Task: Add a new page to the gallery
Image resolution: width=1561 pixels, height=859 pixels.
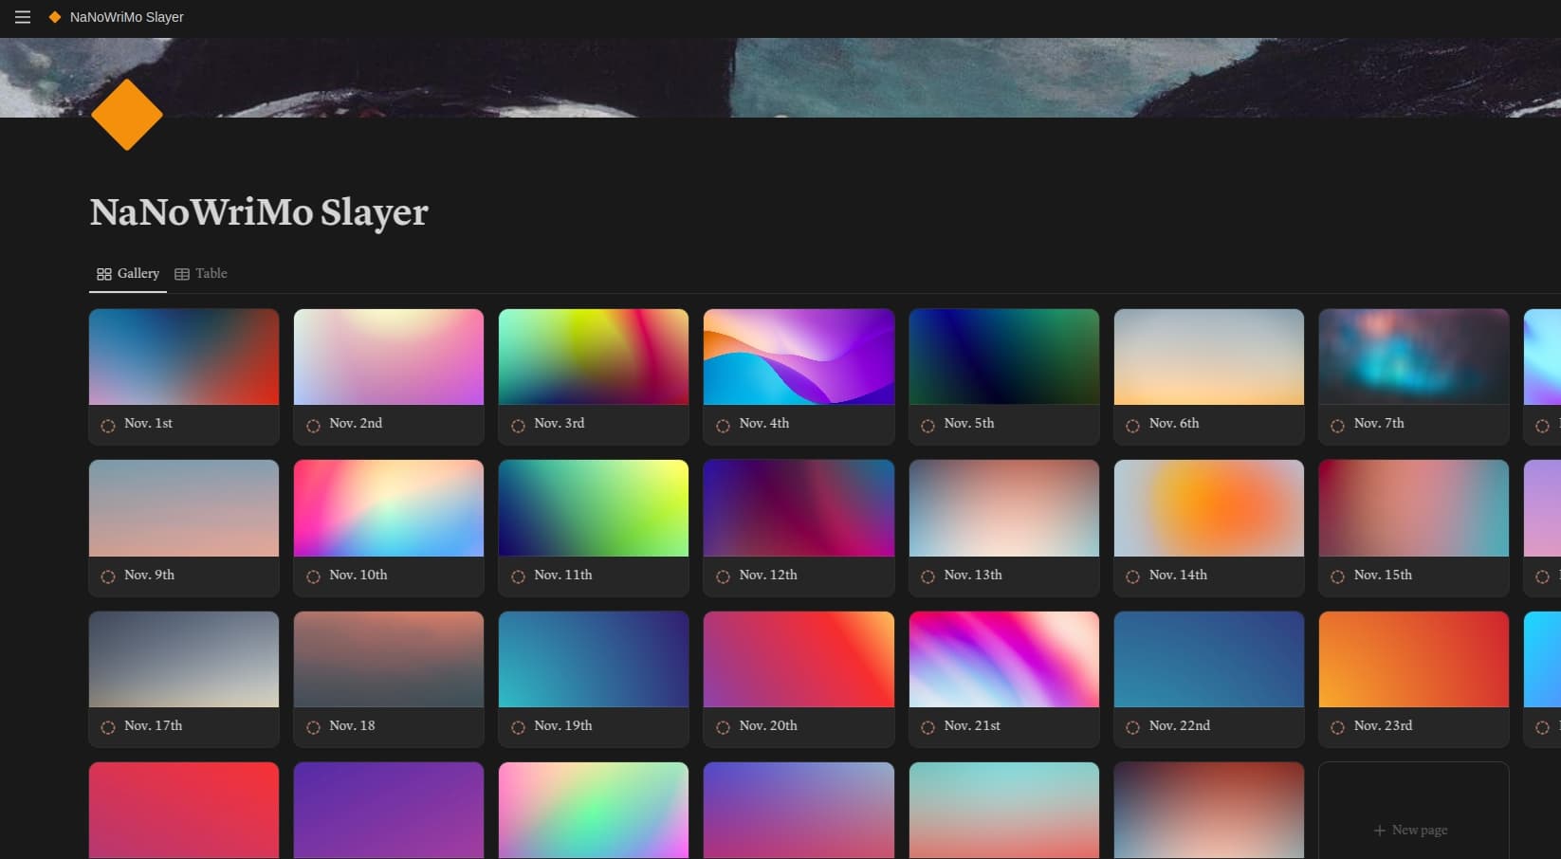Action: (1414, 811)
